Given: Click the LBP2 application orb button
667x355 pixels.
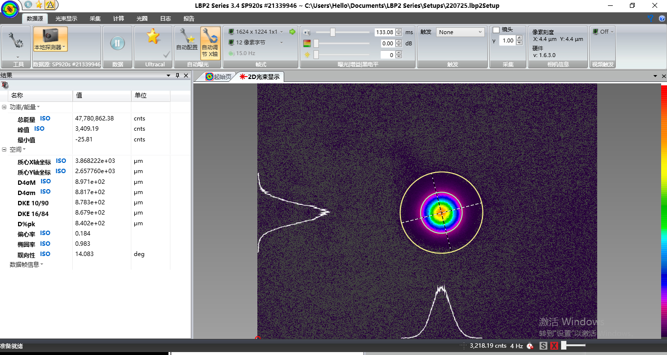Looking at the screenshot, I should (x=10, y=9).
